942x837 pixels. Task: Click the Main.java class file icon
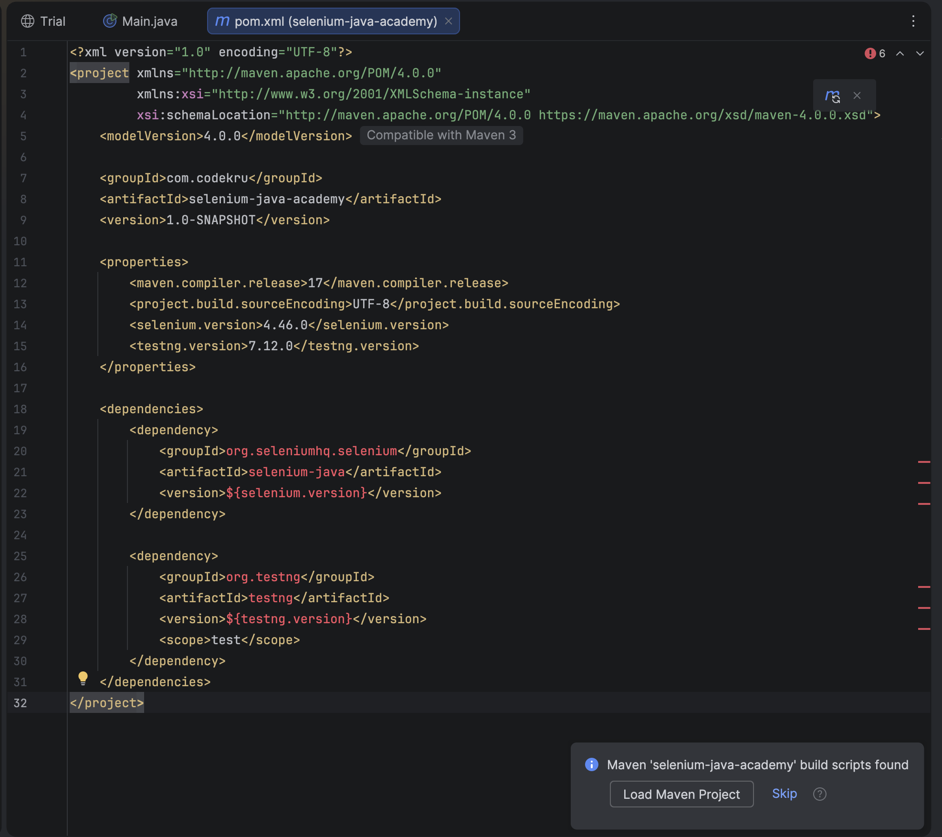[110, 21]
